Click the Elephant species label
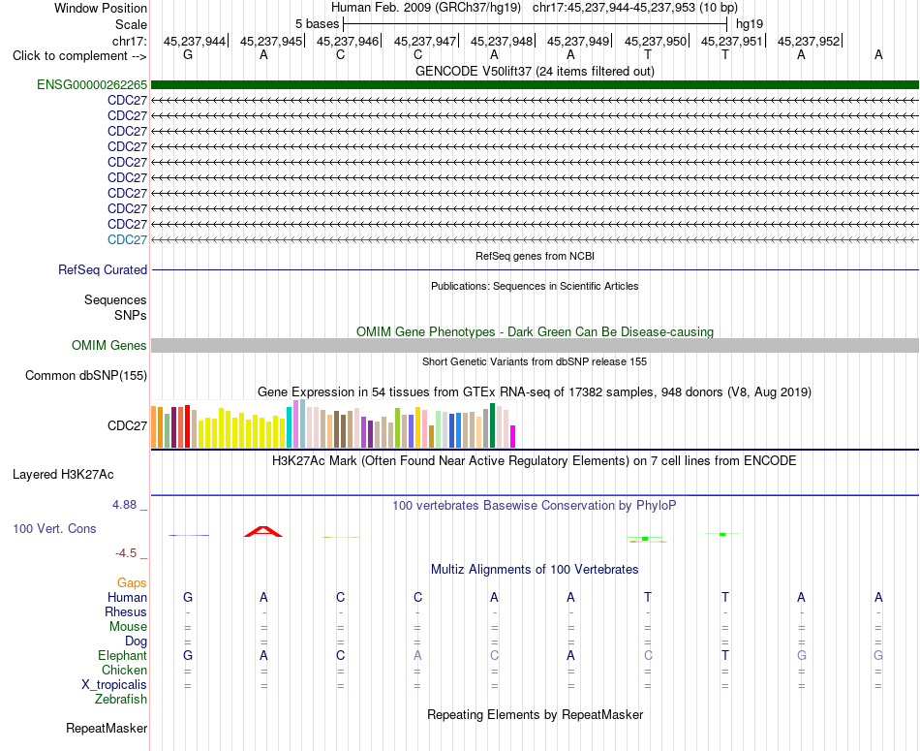 (x=122, y=655)
